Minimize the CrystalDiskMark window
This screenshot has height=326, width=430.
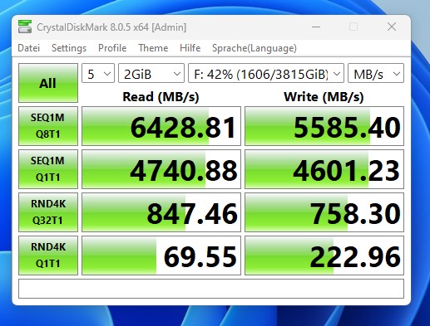(x=316, y=27)
